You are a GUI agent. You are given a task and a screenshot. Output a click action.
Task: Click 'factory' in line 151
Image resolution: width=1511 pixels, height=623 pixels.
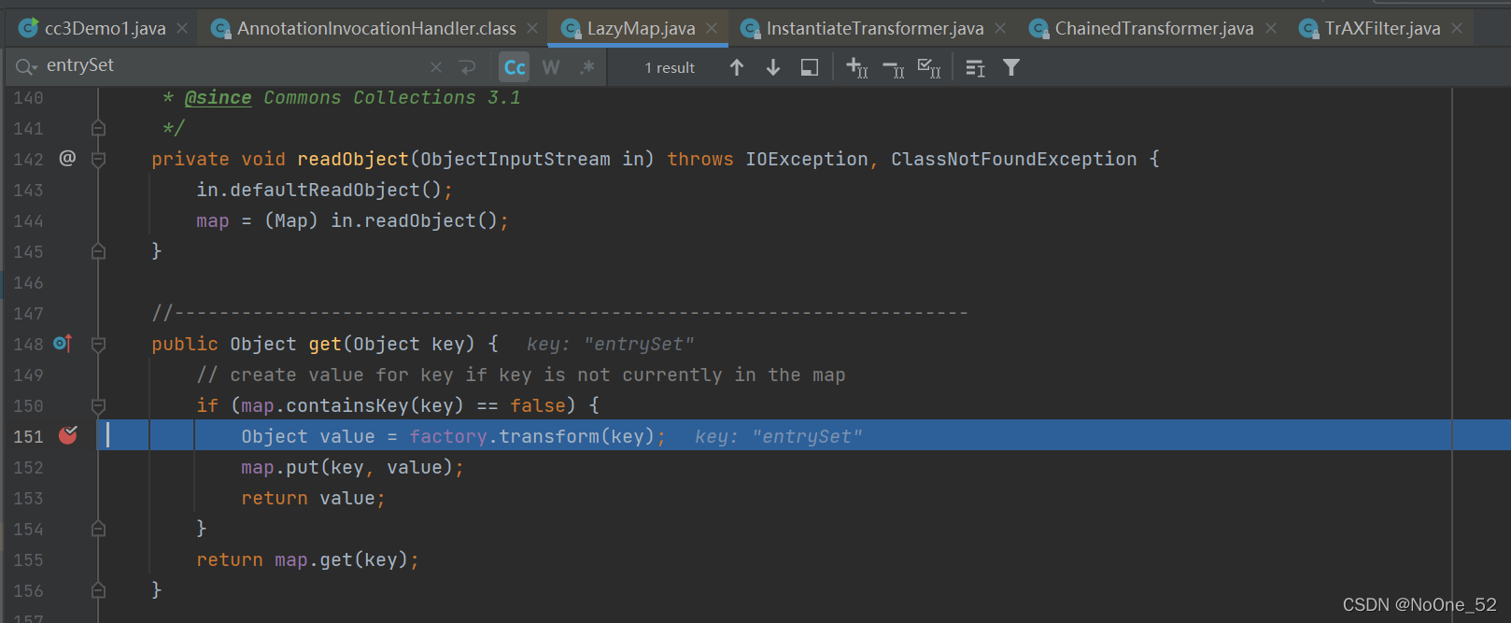[448, 436]
